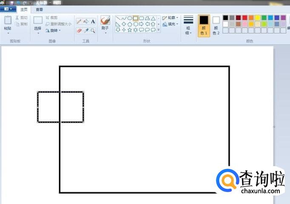Select the rectangle shape in the shapes gallery
This screenshot has width=290, height=204.
[x=136, y=18]
